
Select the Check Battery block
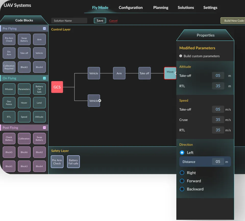click(9, 138)
